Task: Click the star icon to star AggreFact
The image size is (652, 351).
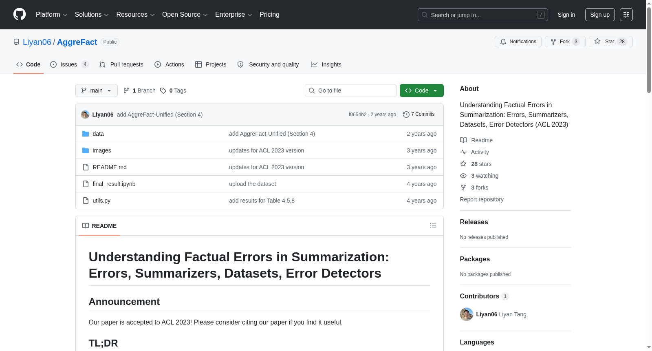Action: tap(597, 41)
